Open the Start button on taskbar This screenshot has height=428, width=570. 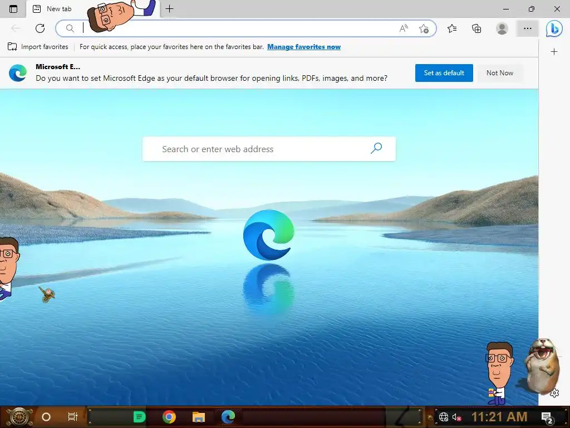tap(19, 417)
